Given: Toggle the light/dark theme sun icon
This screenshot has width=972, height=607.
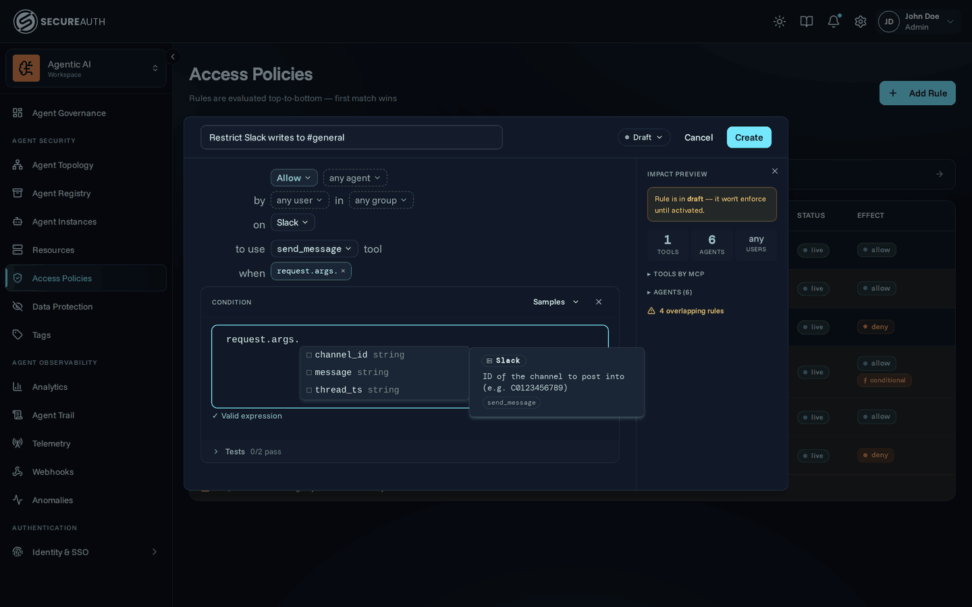Looking at the screenshot, I should tap(780, 22).
